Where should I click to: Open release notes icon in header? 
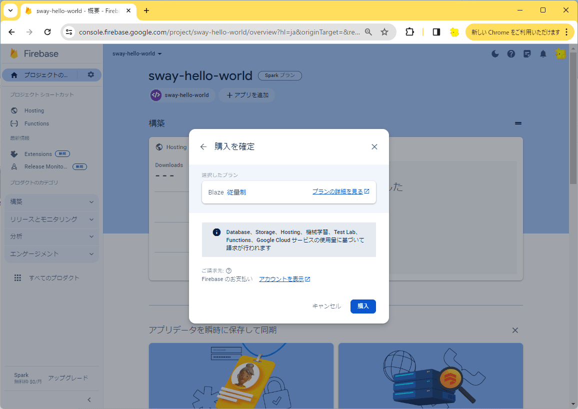527,54
